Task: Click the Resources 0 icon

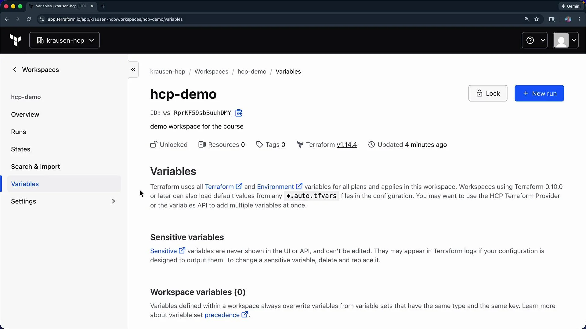Action: 202,144
